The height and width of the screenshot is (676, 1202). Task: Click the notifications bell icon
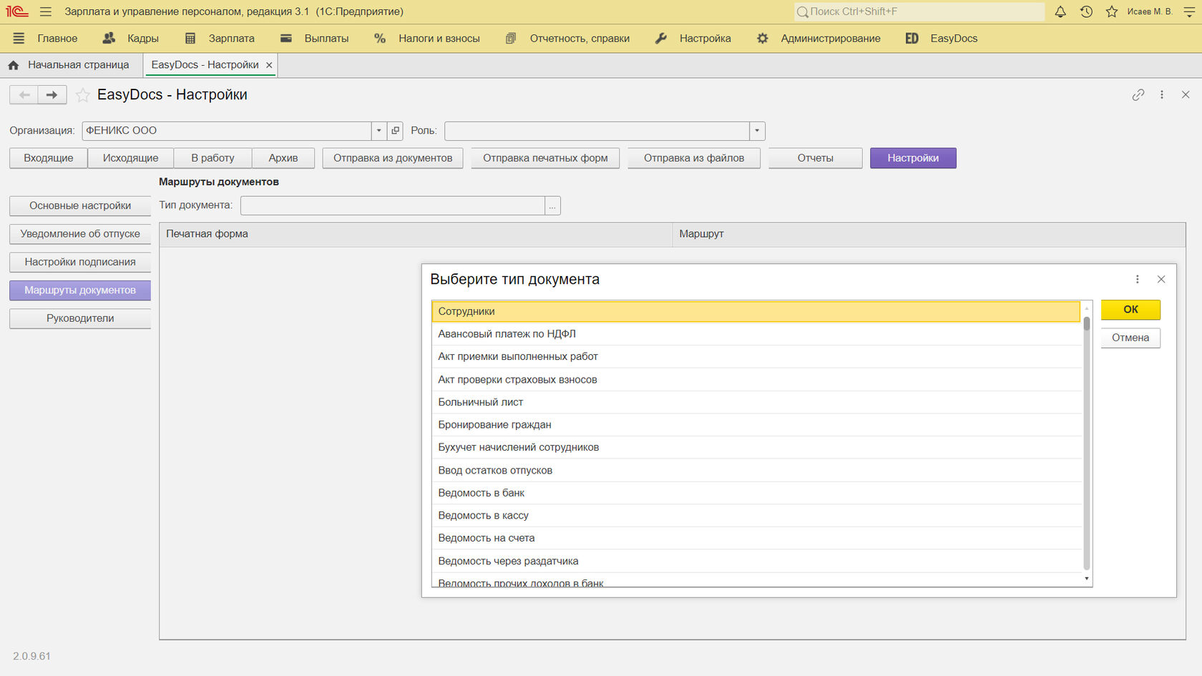[x=1060, y=11]
